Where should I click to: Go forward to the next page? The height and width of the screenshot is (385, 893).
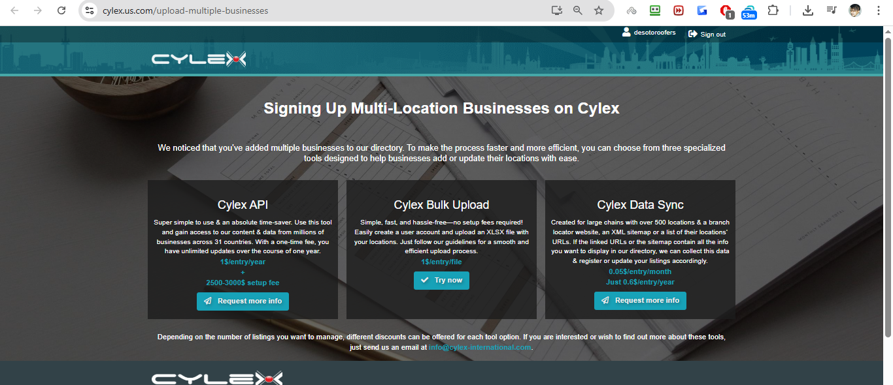tap(38, 10)
